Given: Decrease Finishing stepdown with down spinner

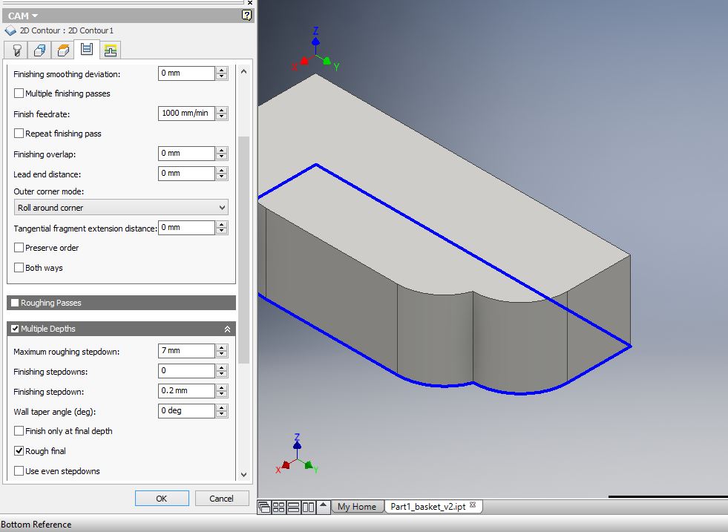Looking at the screenshot, I should point(222,394).
